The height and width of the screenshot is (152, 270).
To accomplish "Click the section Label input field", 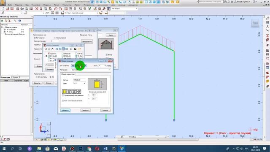I will pos(79,80).
